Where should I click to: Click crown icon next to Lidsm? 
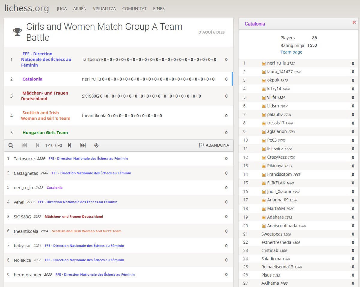(264, 106)
